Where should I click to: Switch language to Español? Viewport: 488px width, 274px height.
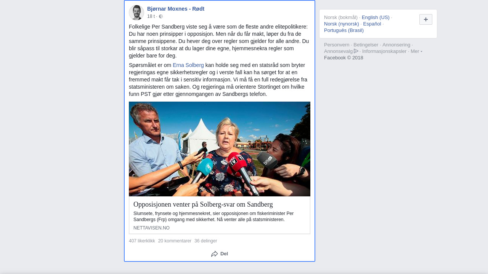372,24
